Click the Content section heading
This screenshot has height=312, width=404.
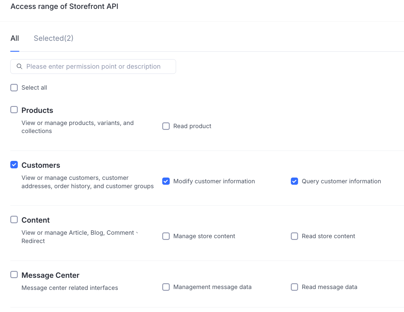(x=36, y=220)
